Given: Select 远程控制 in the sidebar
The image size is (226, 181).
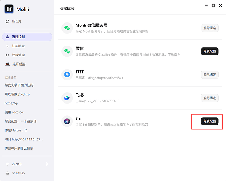Looking at the screenshot, I should click(27, 37).
